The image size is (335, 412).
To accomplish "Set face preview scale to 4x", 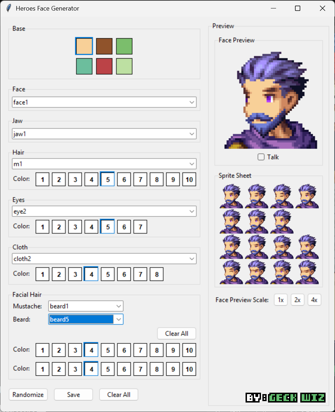I will pos(314,300).
